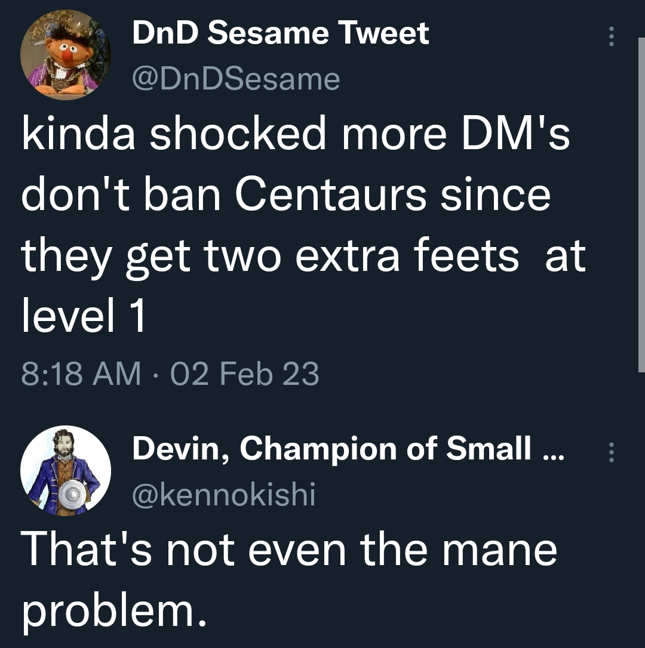The image size is (645, 648).
Task: Visit the DnD Sesame Tweet display name
Action: [281, 33]
